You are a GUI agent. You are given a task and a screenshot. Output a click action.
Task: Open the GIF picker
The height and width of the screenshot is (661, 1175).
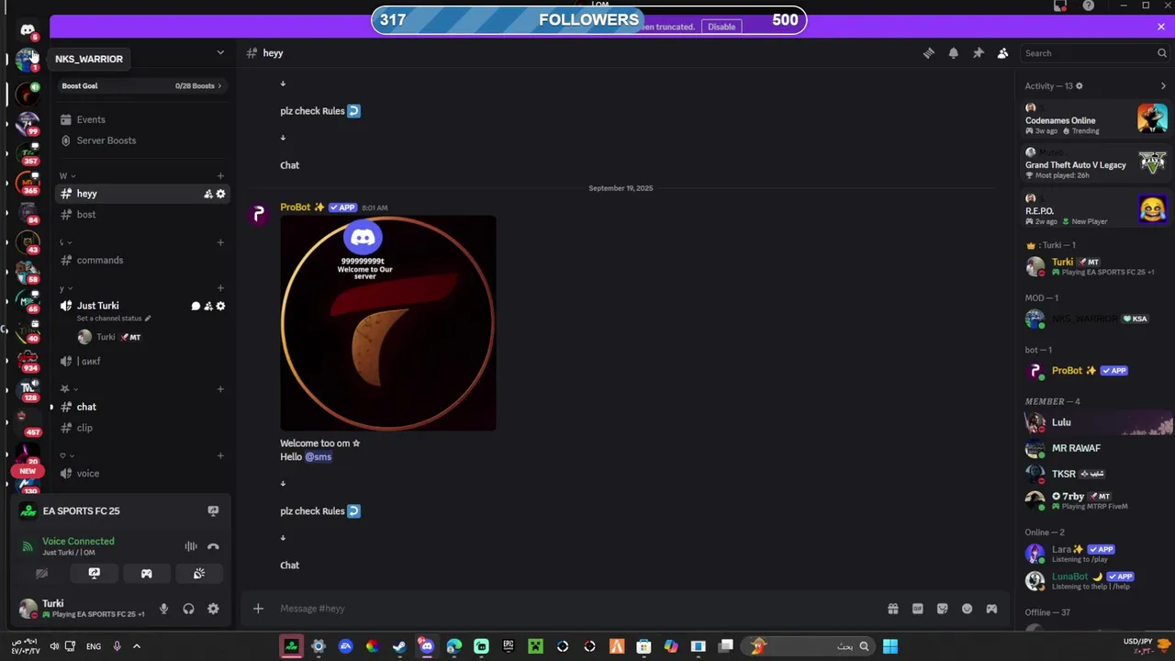coord(917,609)
